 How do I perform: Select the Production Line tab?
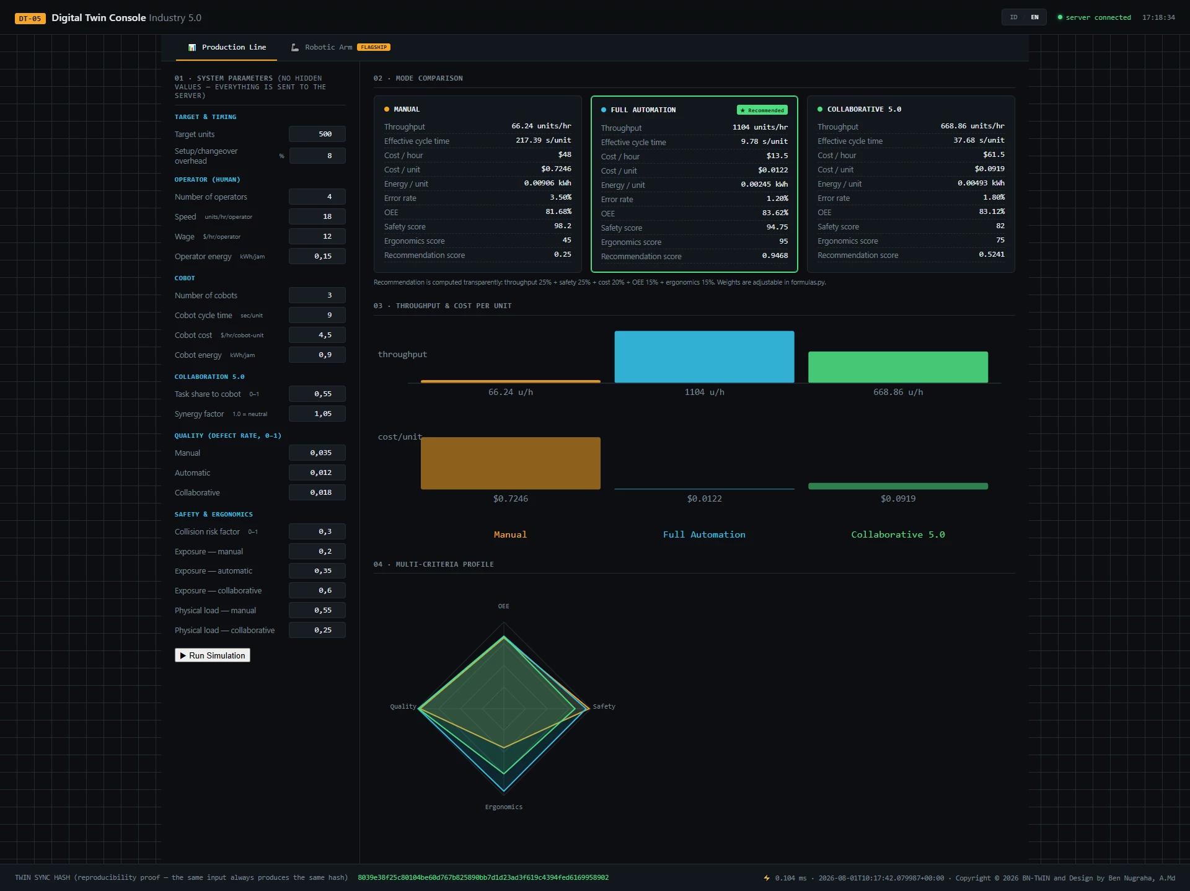(227, 47)
